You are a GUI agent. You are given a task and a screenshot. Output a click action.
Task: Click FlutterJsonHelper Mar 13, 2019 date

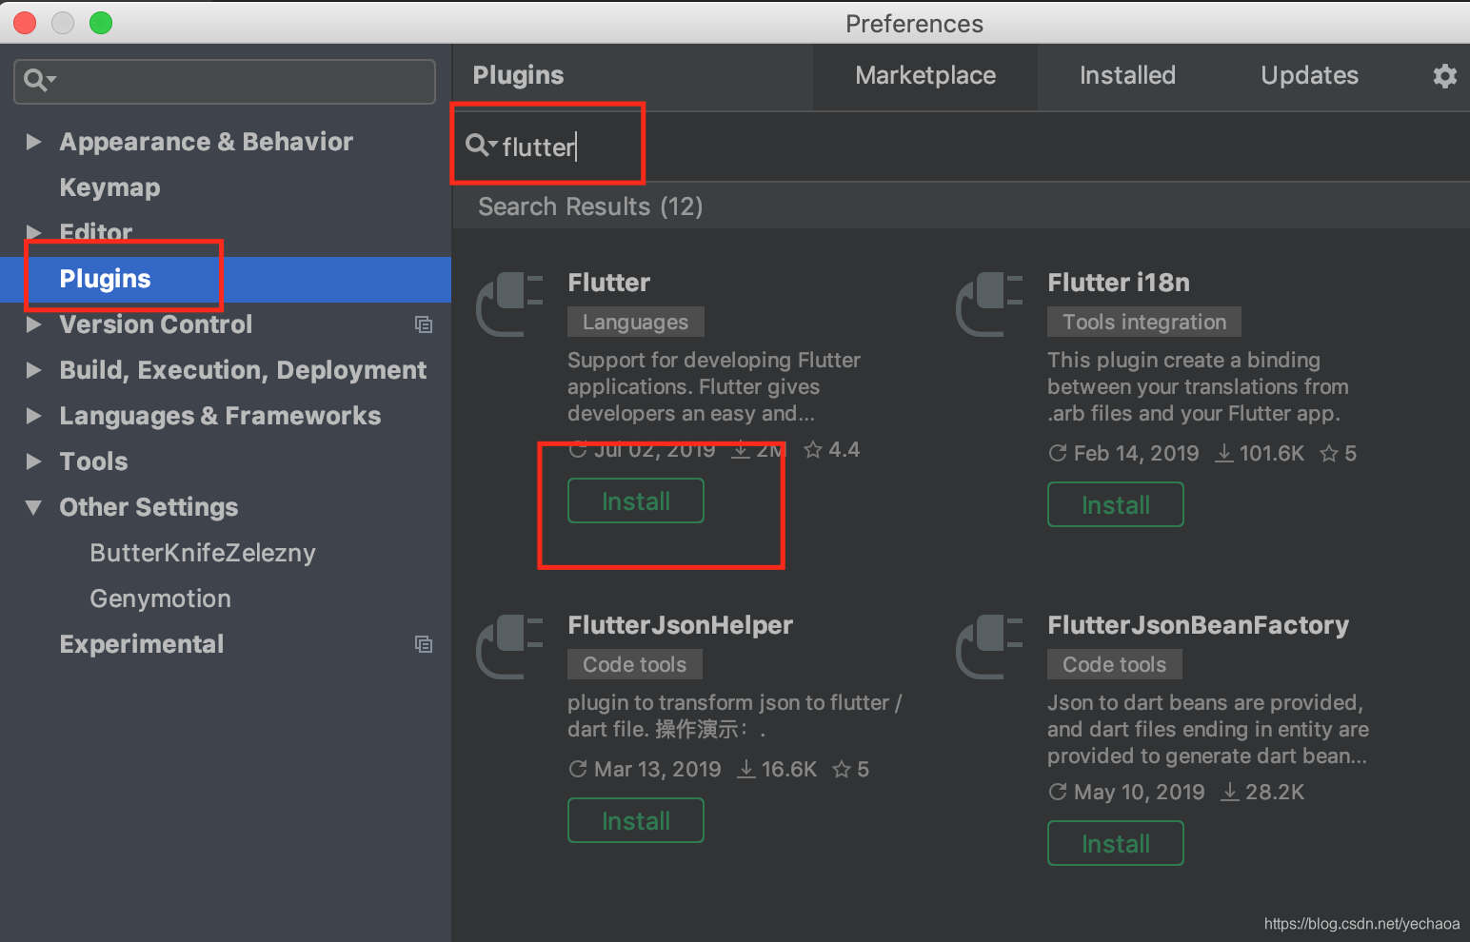(645, 769)
